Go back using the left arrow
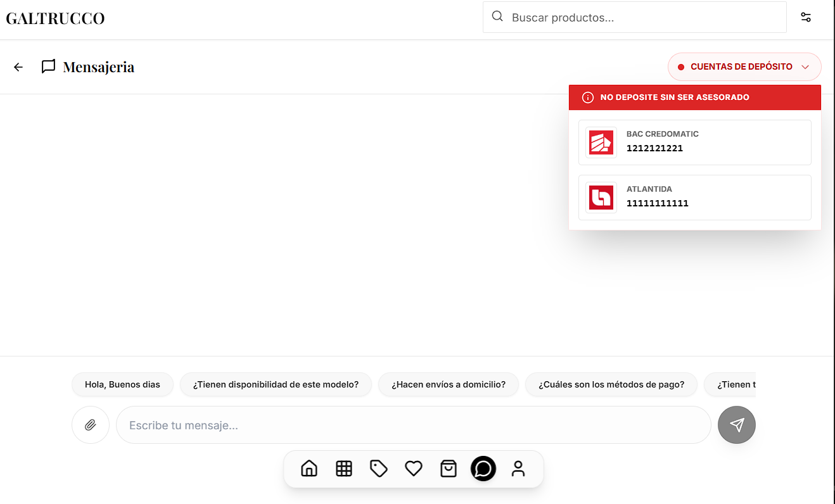Image resolution: width=835 pixels, height=504 pixels. pyautogui.click(x=18, y=67)
